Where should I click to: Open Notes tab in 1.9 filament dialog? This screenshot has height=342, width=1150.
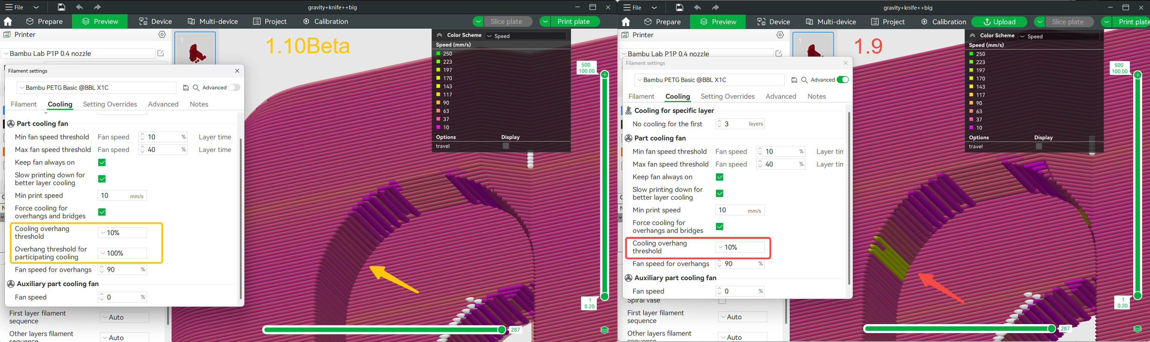[x=817, y=96]
